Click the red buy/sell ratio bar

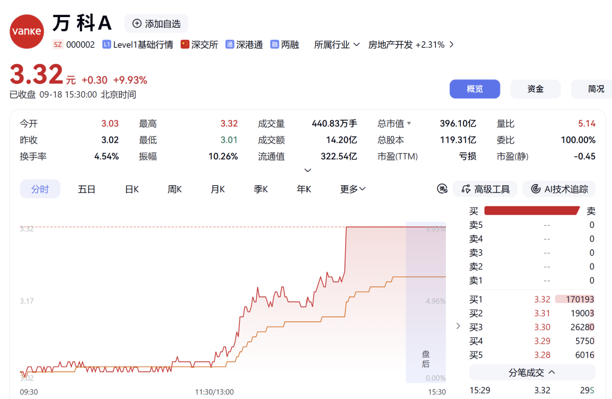[x=532, y=211]
